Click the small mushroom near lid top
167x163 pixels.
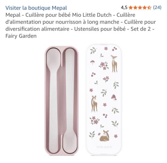[x=93, y=63]
